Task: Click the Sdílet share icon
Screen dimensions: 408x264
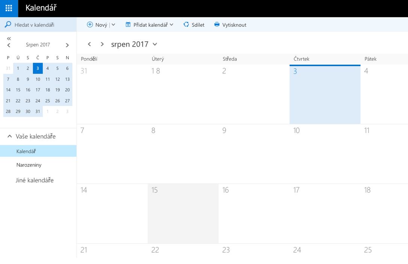Action: (186, 25)
